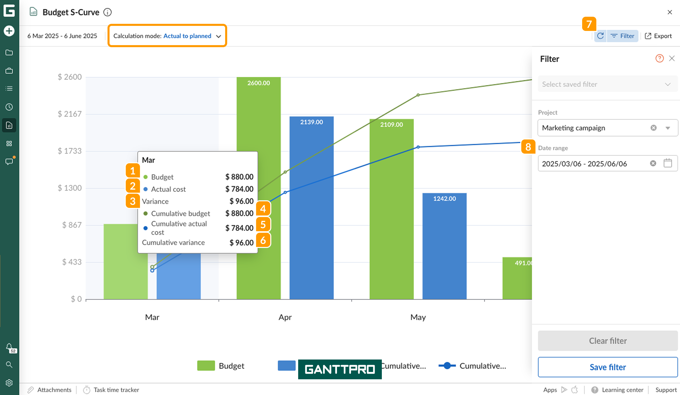Open the Learning center link
The image size is (680, 395).
click(622, 390)
